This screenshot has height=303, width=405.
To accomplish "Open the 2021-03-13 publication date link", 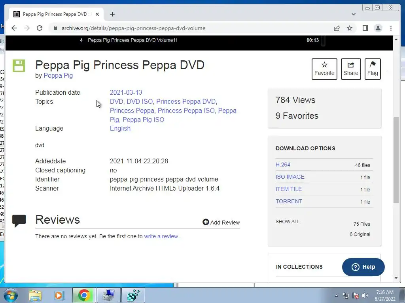I will coord(126,92).
